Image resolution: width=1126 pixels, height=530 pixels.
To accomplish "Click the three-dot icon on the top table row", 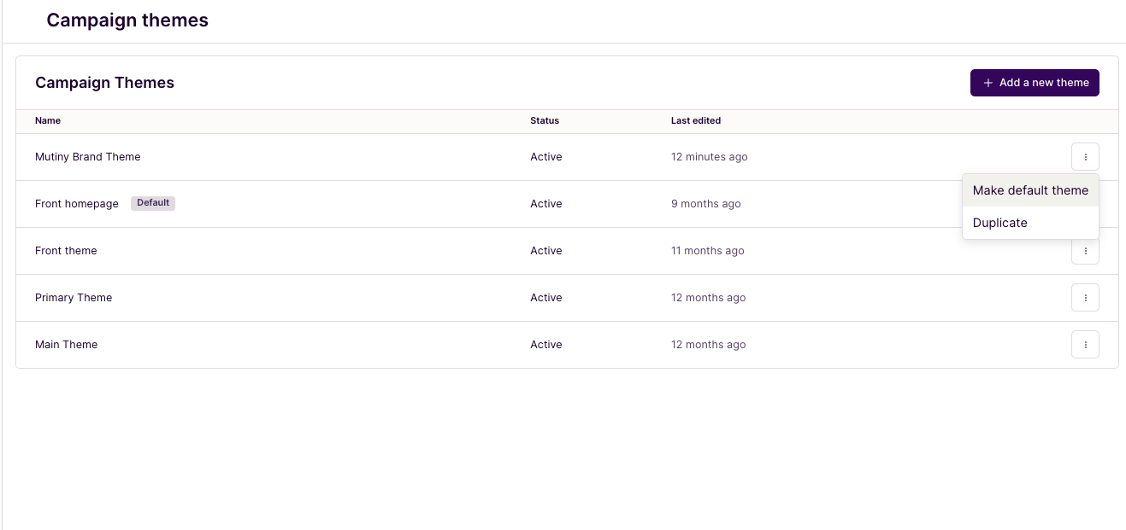I will (1085, 156).
